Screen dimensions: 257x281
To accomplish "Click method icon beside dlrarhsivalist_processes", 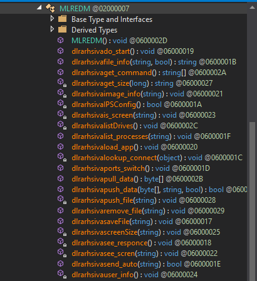I will point(61,136).
